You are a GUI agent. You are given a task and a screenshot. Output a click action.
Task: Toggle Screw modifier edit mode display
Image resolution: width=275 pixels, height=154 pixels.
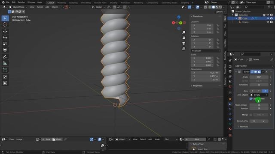click(252, 72)
